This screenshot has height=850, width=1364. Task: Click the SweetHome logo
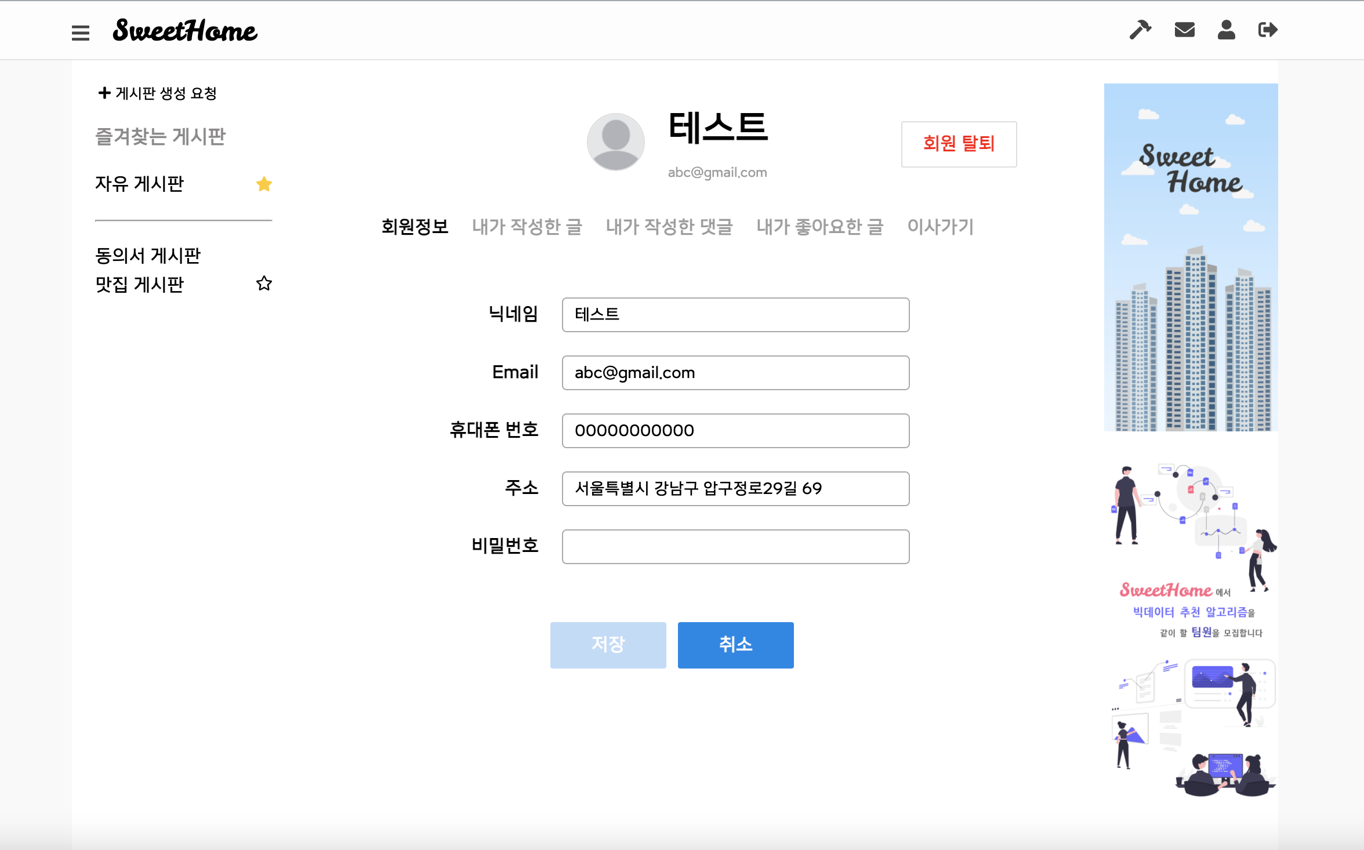pos(184,31)
